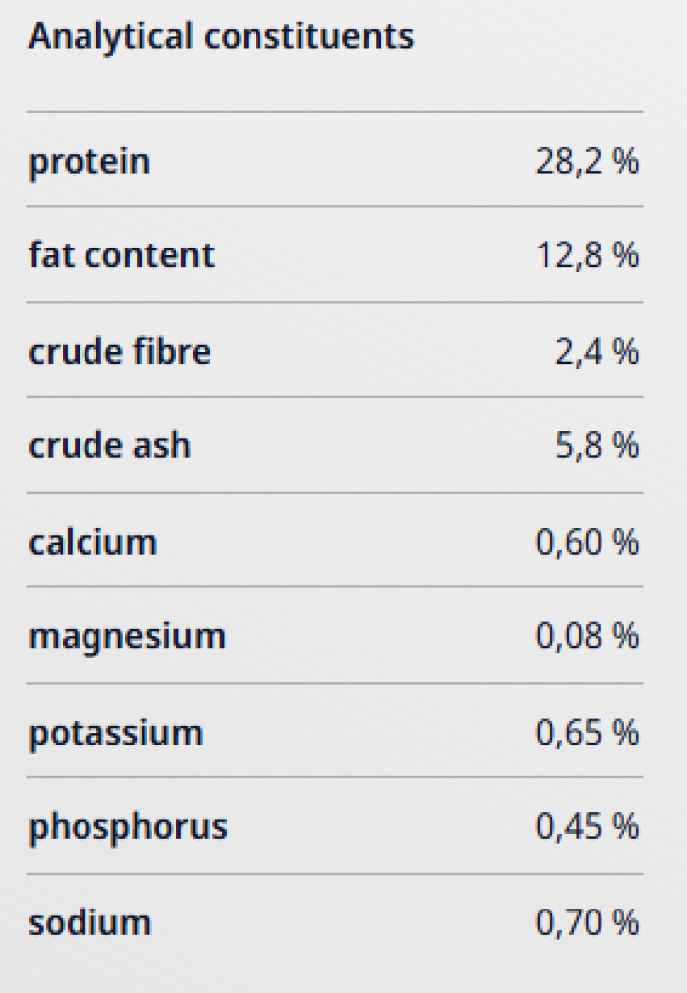Click the 0,08 % magnesium value
Screen dimensions: 687x993
587,636
